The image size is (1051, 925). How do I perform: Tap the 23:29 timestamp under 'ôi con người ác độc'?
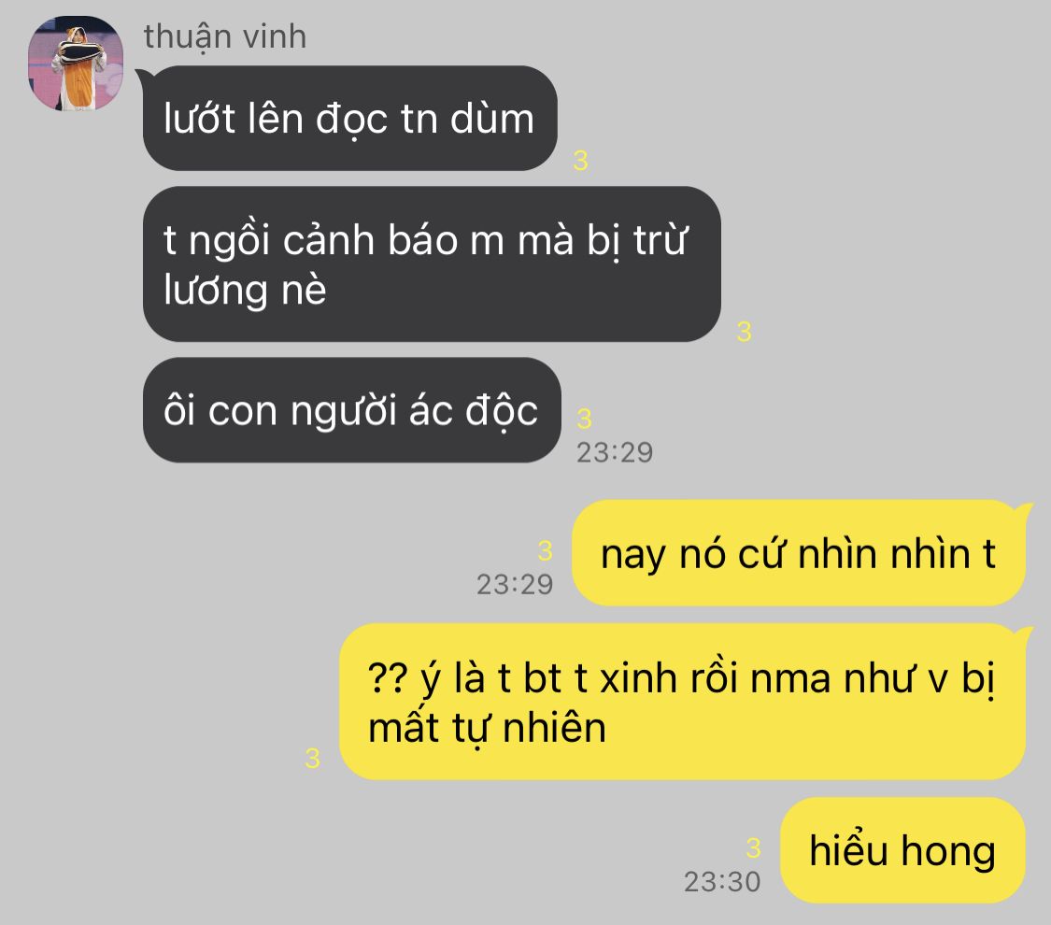click(x=615, y=452)
